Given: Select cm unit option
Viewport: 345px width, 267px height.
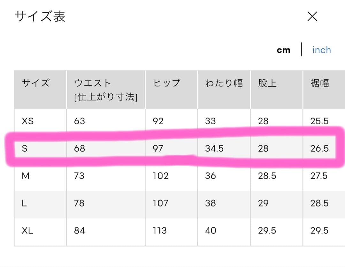Looking at the screenshot, I should (283, 50).
